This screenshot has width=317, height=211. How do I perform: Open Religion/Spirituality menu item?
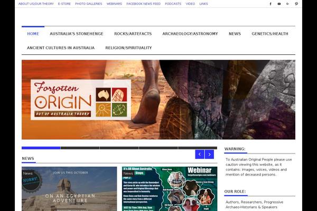[x=128, y=48]
